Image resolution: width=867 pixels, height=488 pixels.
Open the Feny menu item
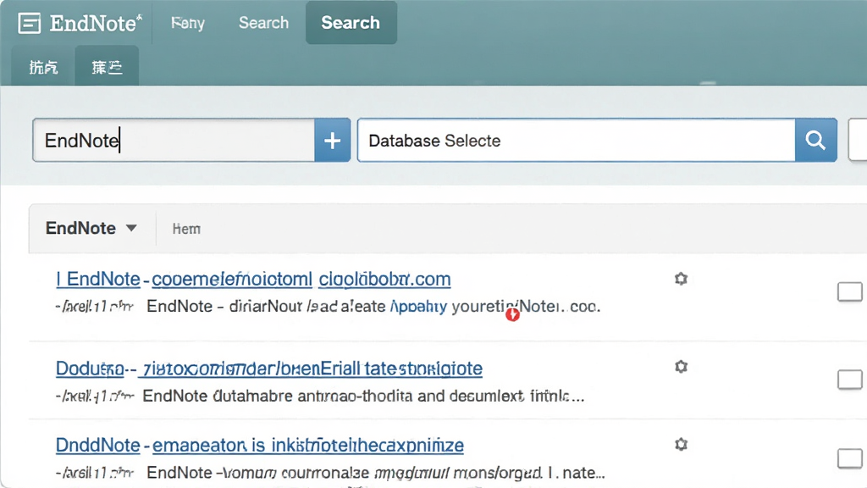coord(188,23)
